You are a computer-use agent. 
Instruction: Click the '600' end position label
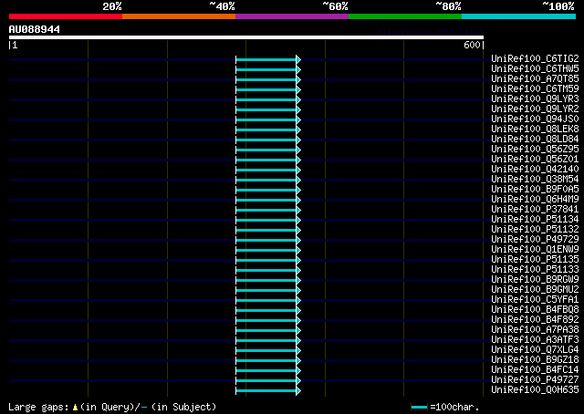[x=472, y=45]
